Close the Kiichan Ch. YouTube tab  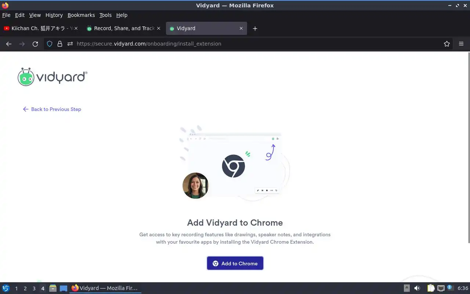(x=76, y=28)
